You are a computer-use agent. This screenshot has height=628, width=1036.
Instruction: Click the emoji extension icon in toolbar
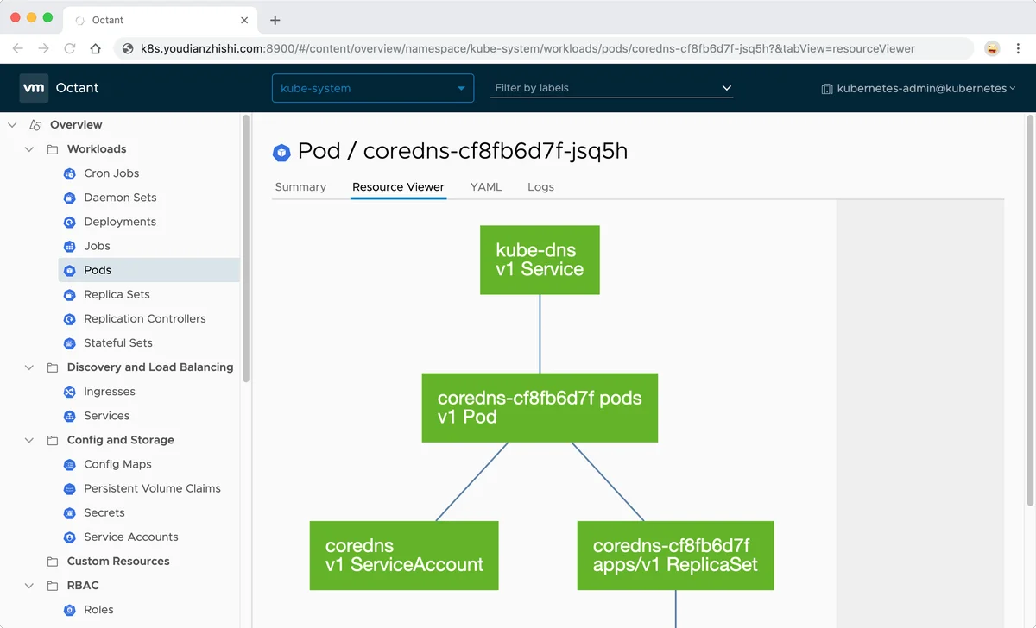(x=992, y=48)
